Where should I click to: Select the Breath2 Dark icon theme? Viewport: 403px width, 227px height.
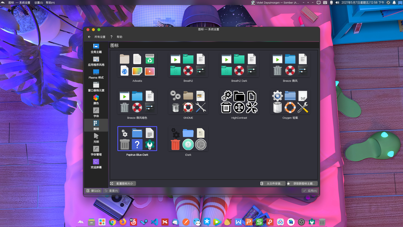click(239, 67)
